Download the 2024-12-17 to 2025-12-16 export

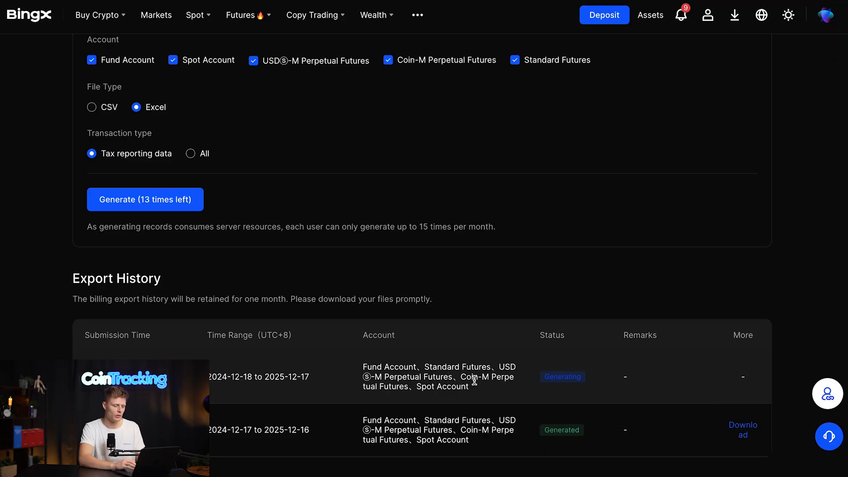(x=743, y=430)
